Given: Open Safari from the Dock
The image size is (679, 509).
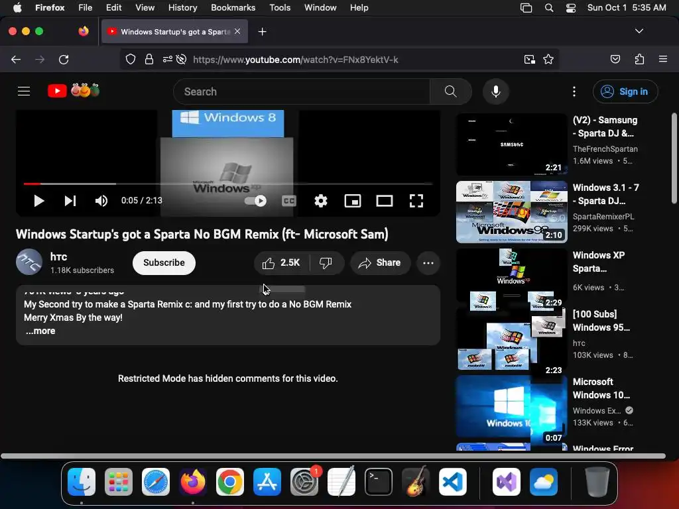Looking at the screenshot, I should (x=155, y=482).
